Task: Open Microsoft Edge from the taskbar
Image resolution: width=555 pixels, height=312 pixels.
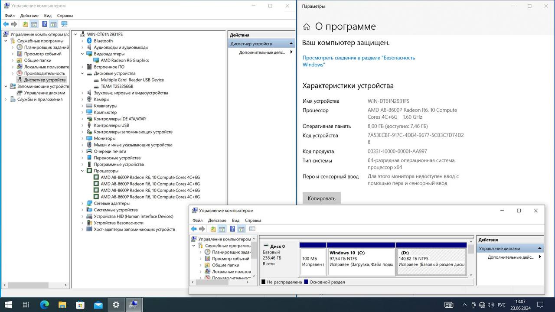Action: pyautogui.click(x=45, y=305)
